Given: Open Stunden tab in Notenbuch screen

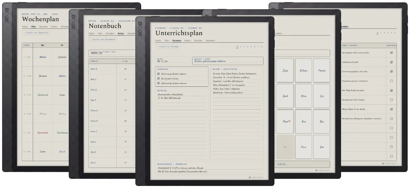Looking at the screenshot, I should (110, 34).
